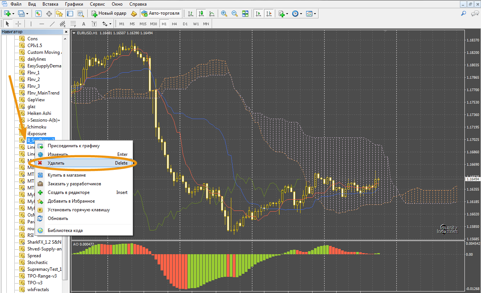Draw a vertical line tool
This screenshot has width=481, height=293.
(x=31, y=24)
